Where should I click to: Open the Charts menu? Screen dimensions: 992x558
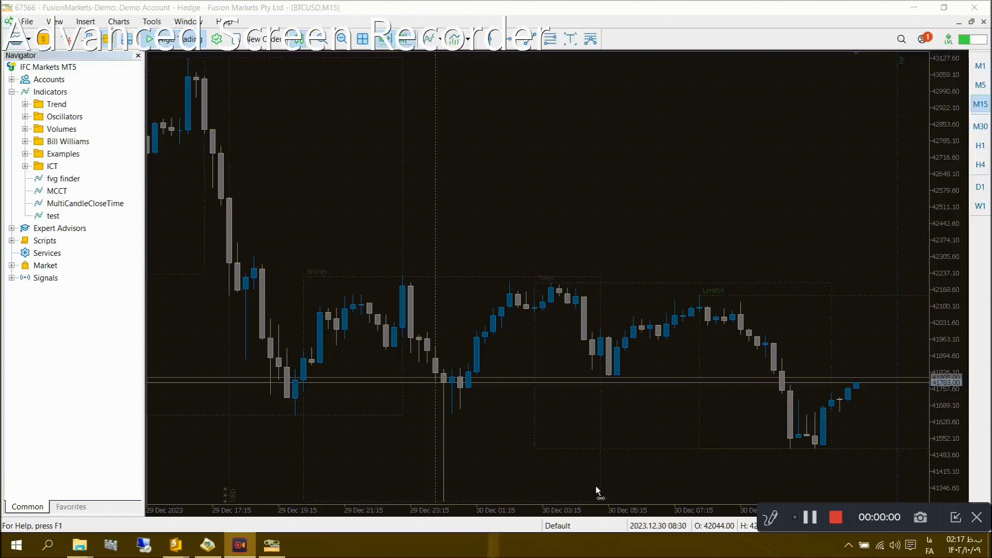click(x=119, y=22)
